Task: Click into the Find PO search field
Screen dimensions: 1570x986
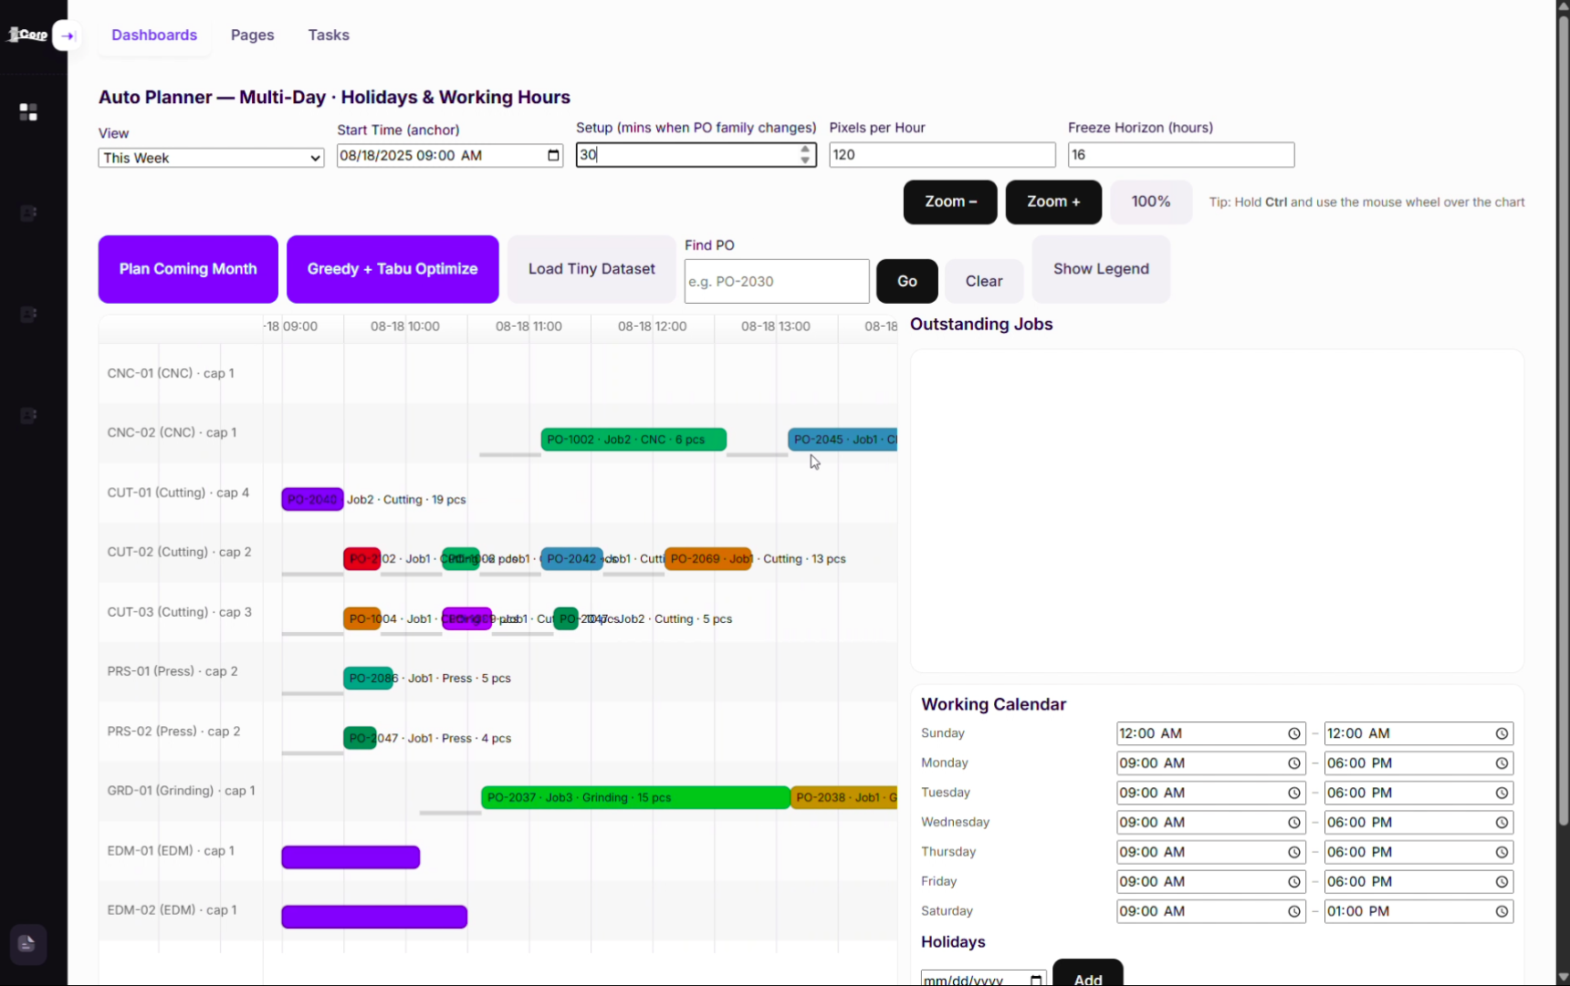Action: tap(776, 281)
